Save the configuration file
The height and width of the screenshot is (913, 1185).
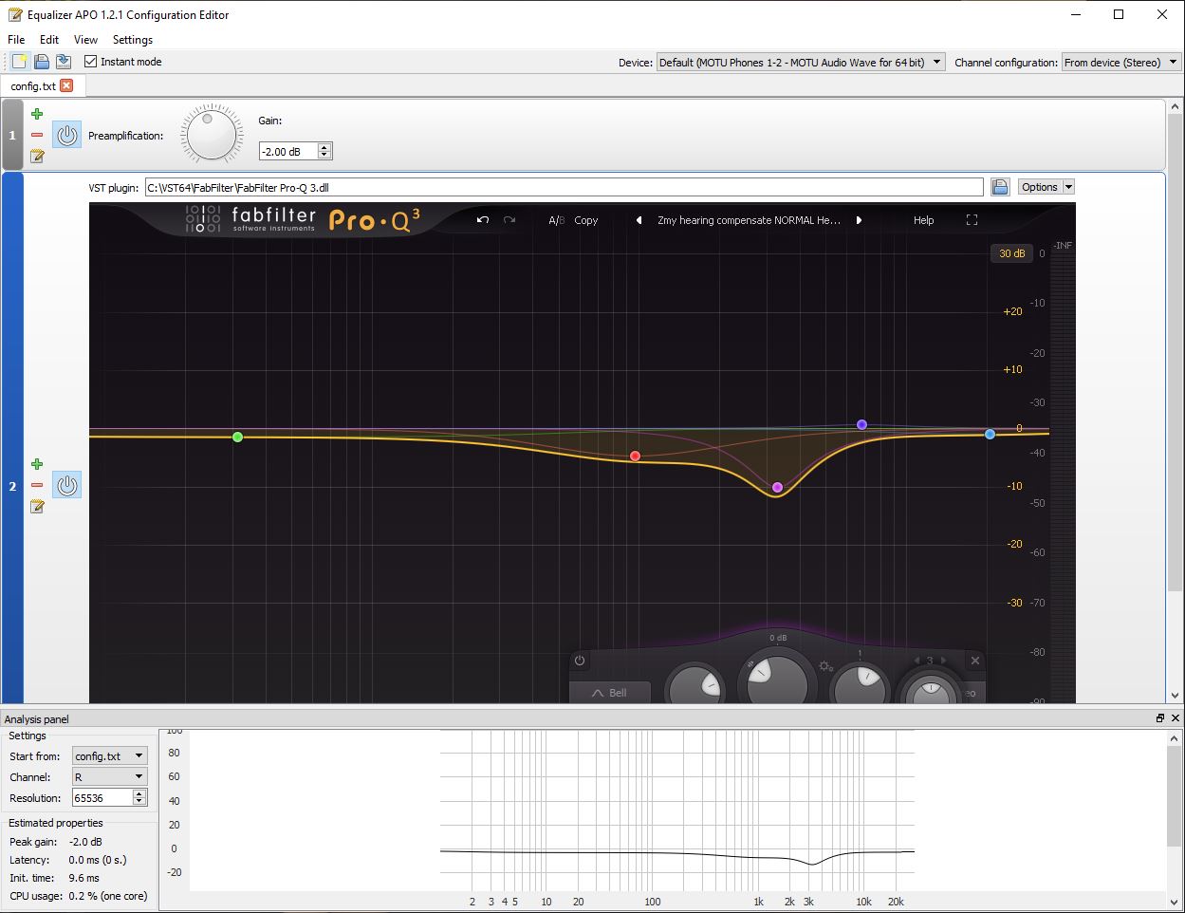click(63, 62)
